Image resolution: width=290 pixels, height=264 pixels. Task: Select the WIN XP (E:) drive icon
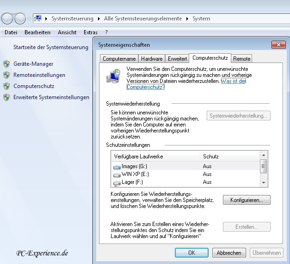pyautogui.click(x=117, y=175)
